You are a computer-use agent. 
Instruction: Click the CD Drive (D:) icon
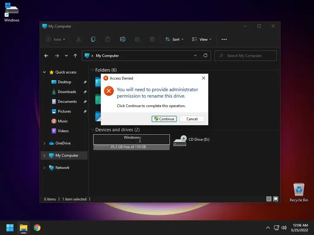coord(180,141)
